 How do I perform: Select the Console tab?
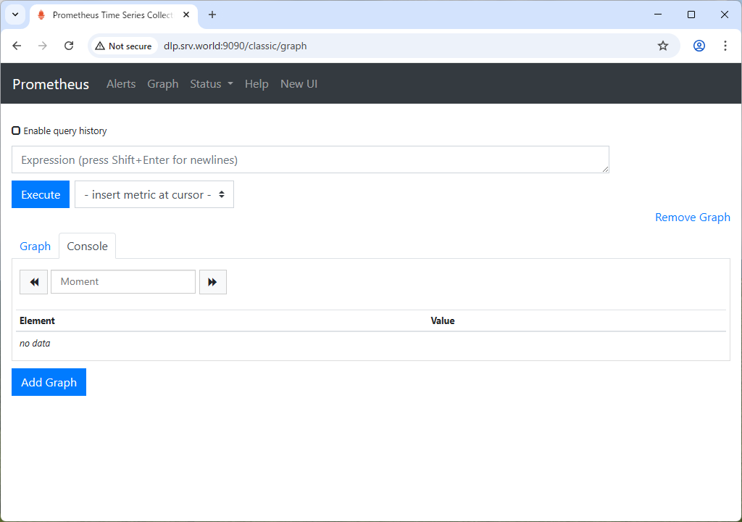click(x=87, y=246)
